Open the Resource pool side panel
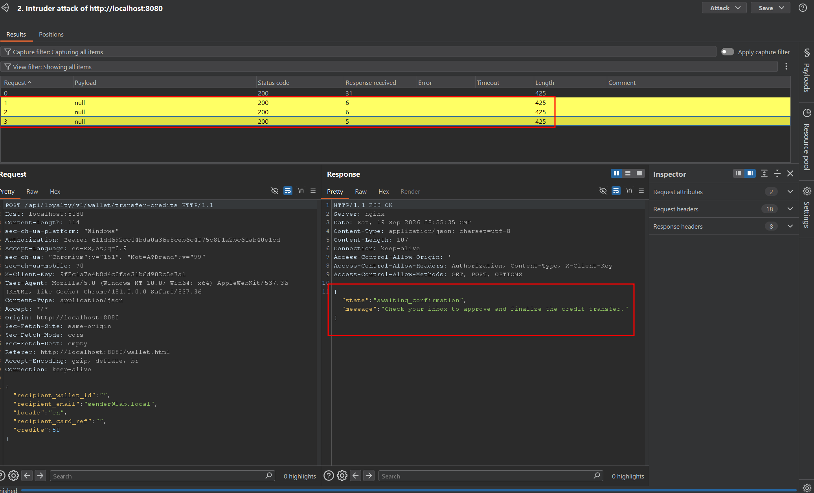 click(x=807, y=139)
